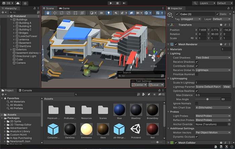Select the Move tool in Scene toolbar
The width and height of the screenshot is (235, 149).
[x=55, y=13]
